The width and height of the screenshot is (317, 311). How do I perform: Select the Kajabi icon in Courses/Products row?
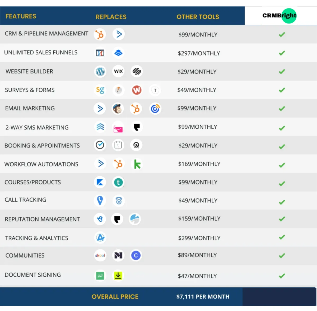tap(100, 182)
